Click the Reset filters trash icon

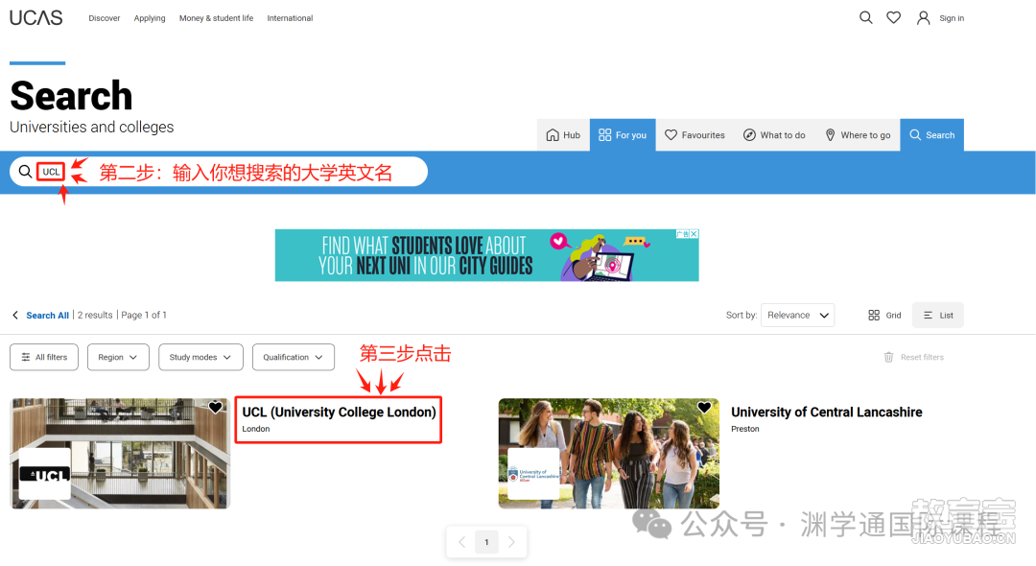pyautogui.click(x=888, y=357)
